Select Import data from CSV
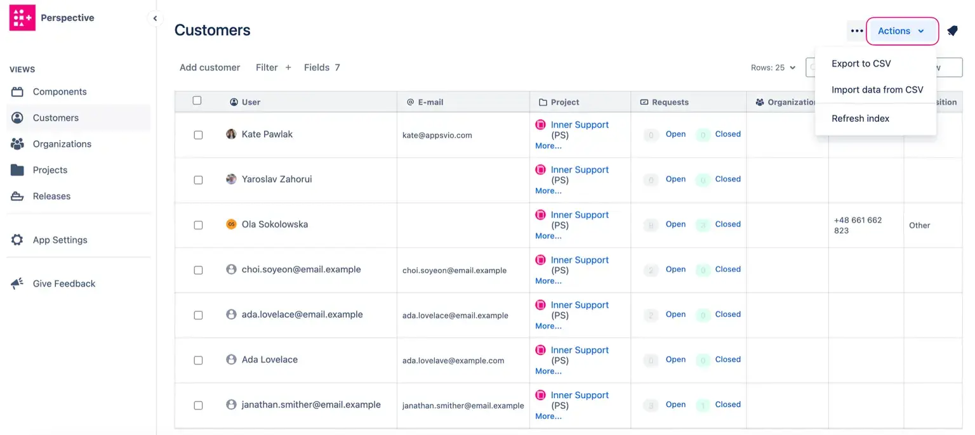This screenshot has height=435, width=975. click(877, 90)
